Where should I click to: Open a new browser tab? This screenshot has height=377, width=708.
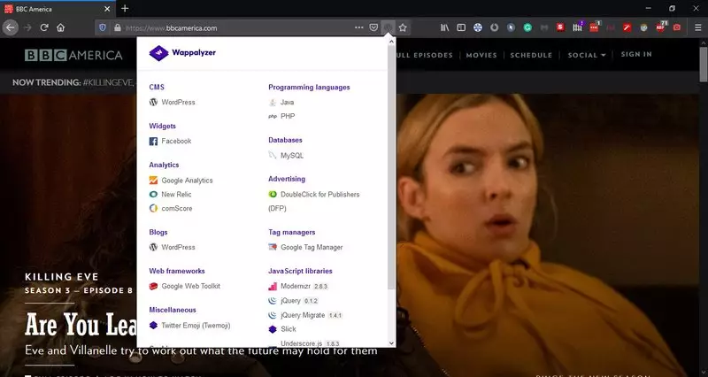(x=125, y=9)
